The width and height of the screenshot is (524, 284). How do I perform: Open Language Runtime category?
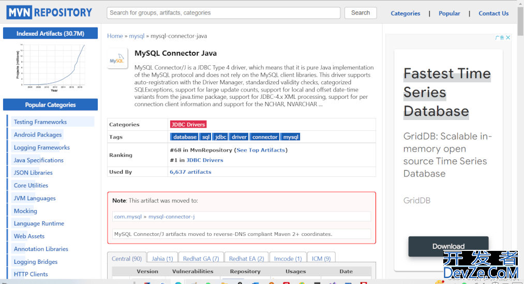click(x=39, y=223)
